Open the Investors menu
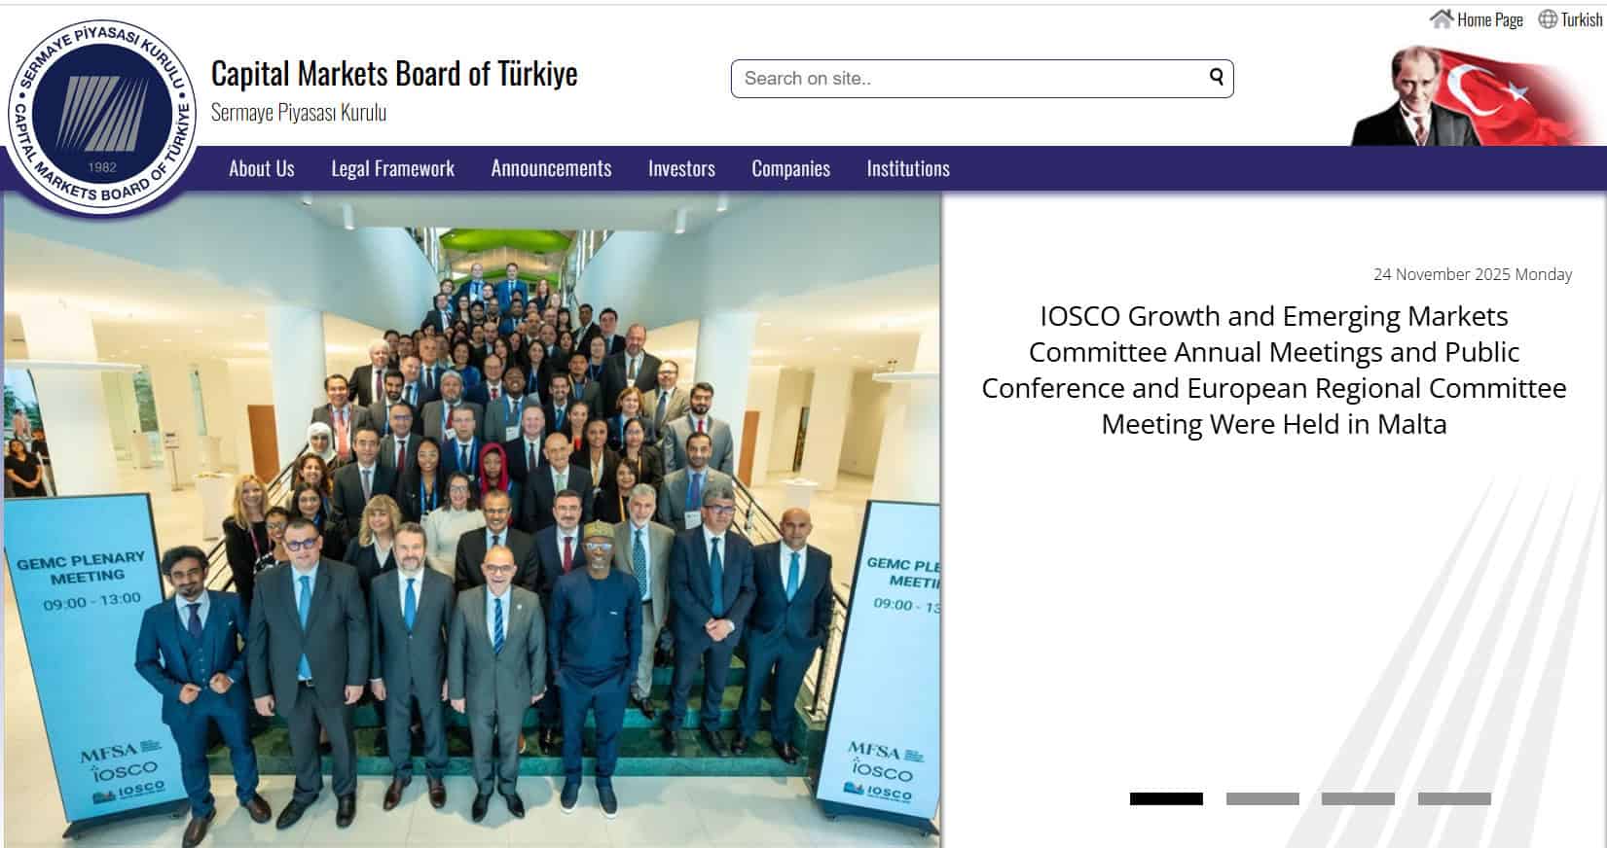 click(681, 168)
